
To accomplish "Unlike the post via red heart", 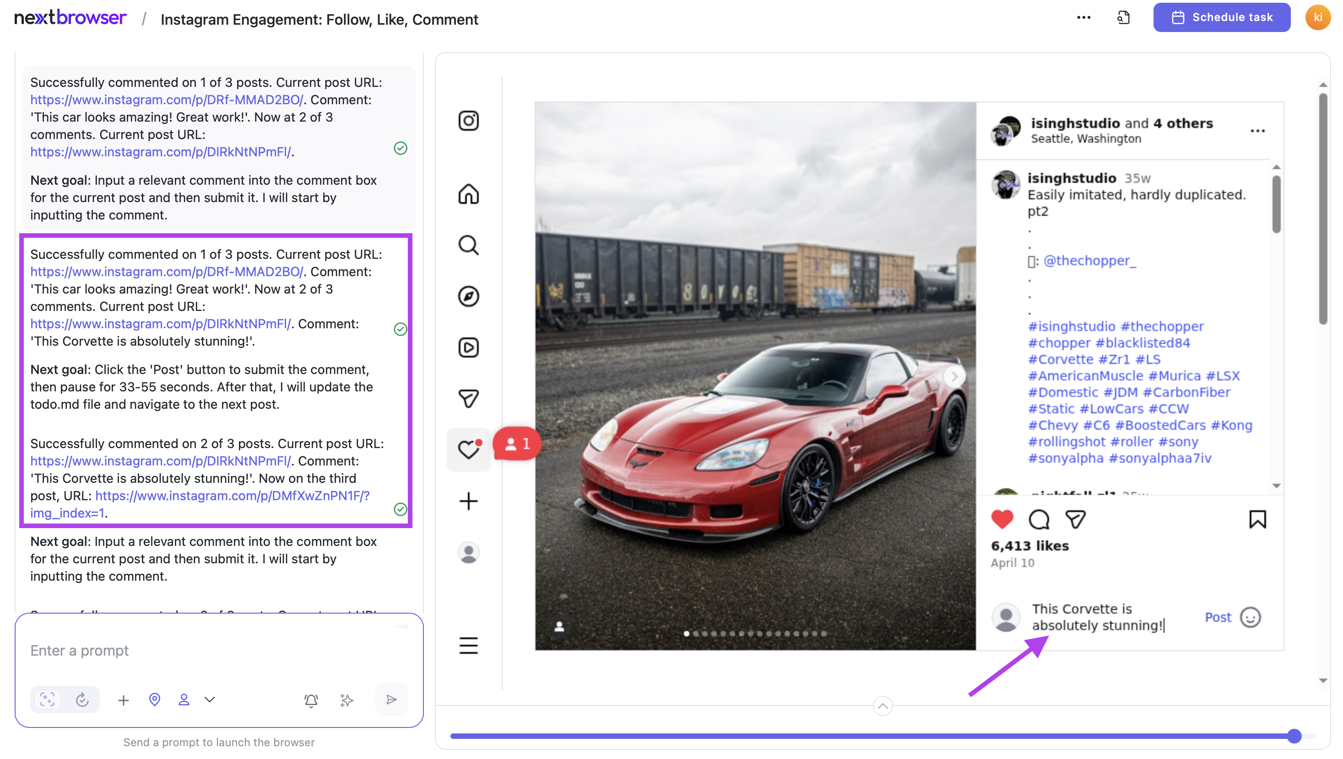I will pyautogui.click(x=1002, y=519).
